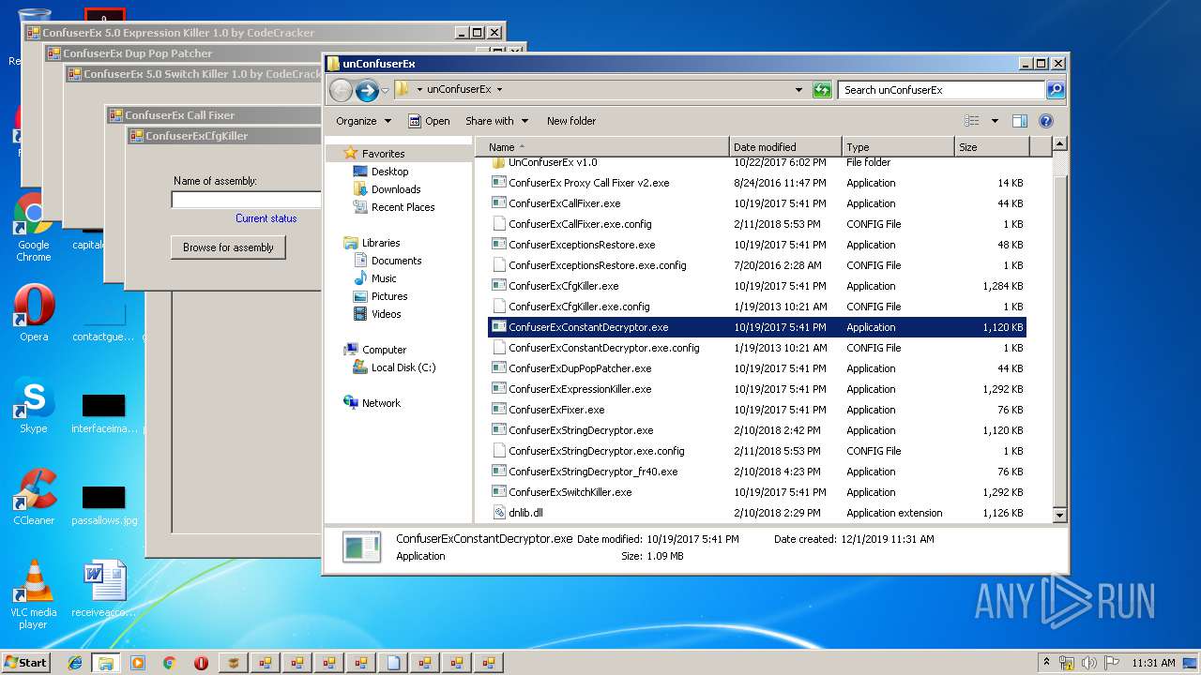1201x675 pixels.
Task: Open VLC media player shortcut
Action: 34,594
